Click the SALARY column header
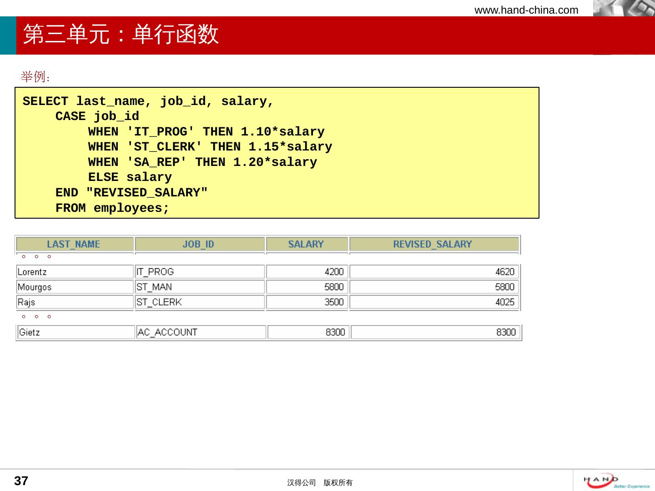Screen dimensions: 655x491 click(x=306, y=244)
